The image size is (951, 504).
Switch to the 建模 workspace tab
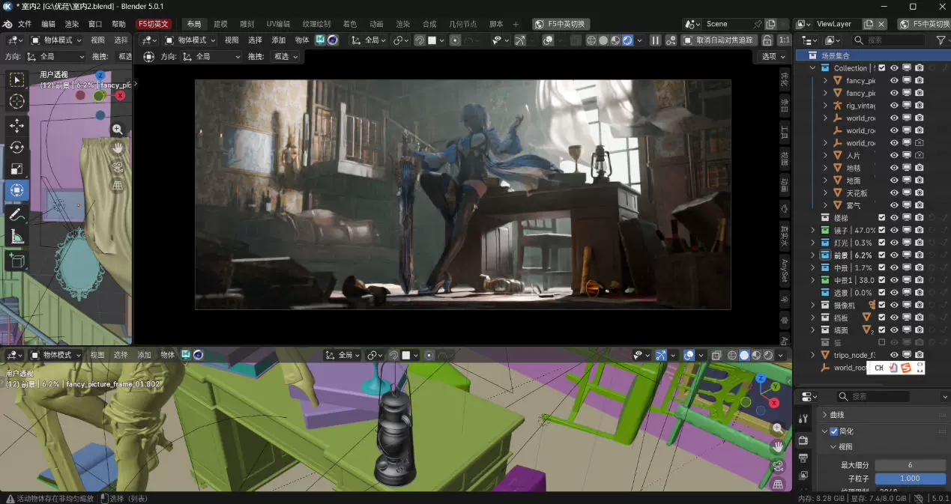(220, 24)
